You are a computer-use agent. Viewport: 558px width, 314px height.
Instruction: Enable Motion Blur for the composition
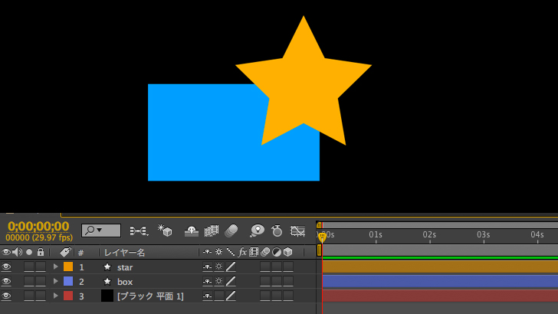231,231
